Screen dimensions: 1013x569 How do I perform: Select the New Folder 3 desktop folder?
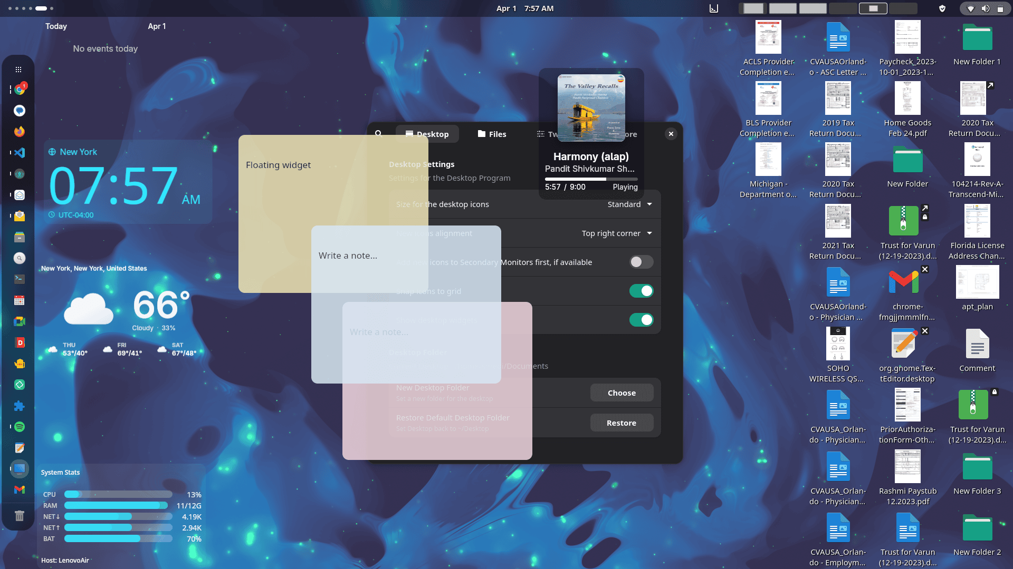coord(977,473)
